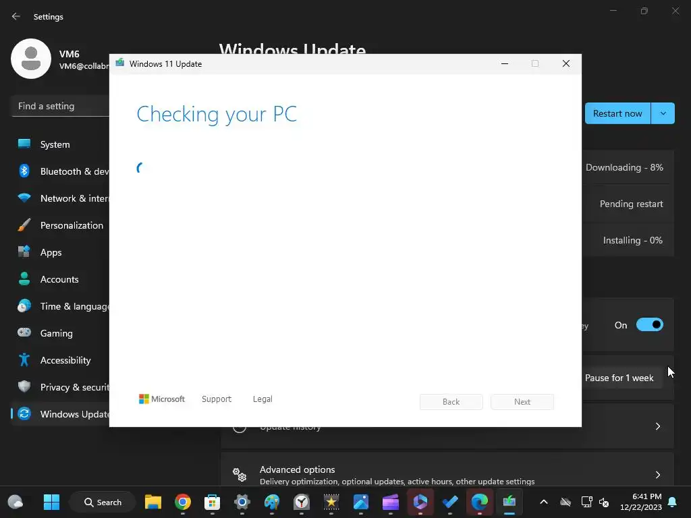Viewport: 691px width, 518px height.
Task: Click the Advanced options gears icon
Action: tap(240, 474)
